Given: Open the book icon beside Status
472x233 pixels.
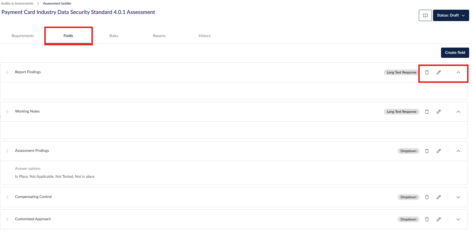Looking at the screenshot, I should pyautogui.click(x=425, y=15).
